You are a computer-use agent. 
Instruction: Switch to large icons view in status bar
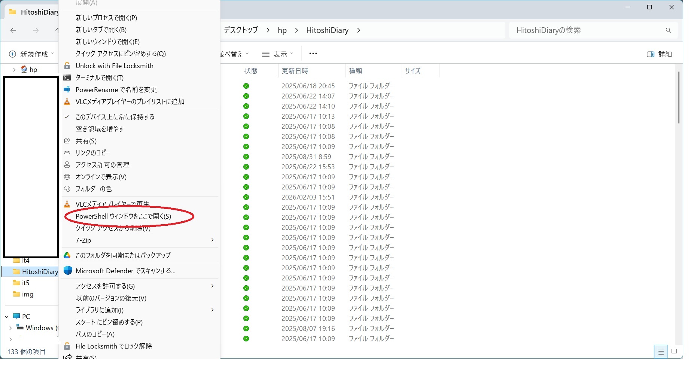coord(674,352)
